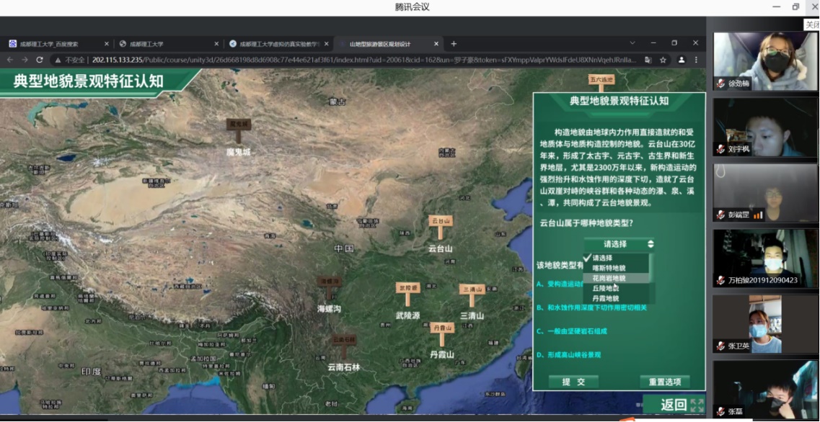Click the not-secure warning icon in address bar
The image size is (820, 422).
(58, 60)
